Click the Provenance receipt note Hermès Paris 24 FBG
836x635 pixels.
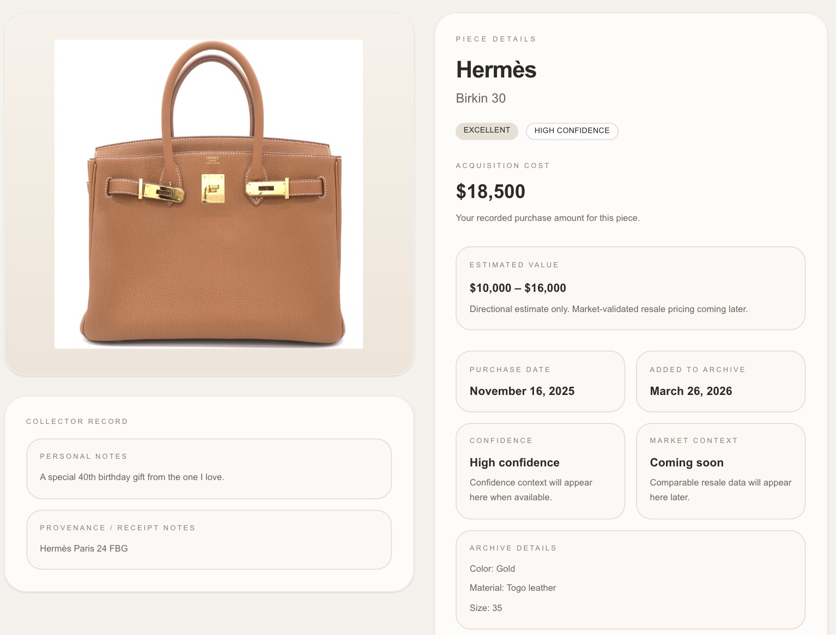(x=84, y=549)
